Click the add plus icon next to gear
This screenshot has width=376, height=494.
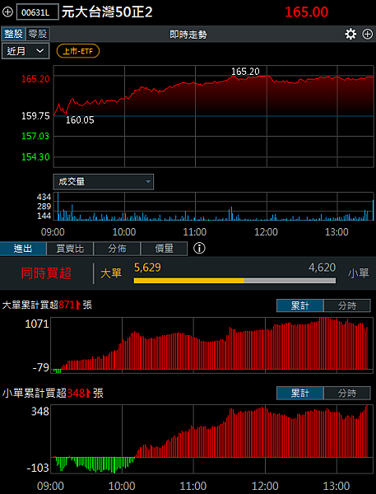coord(368,34)
